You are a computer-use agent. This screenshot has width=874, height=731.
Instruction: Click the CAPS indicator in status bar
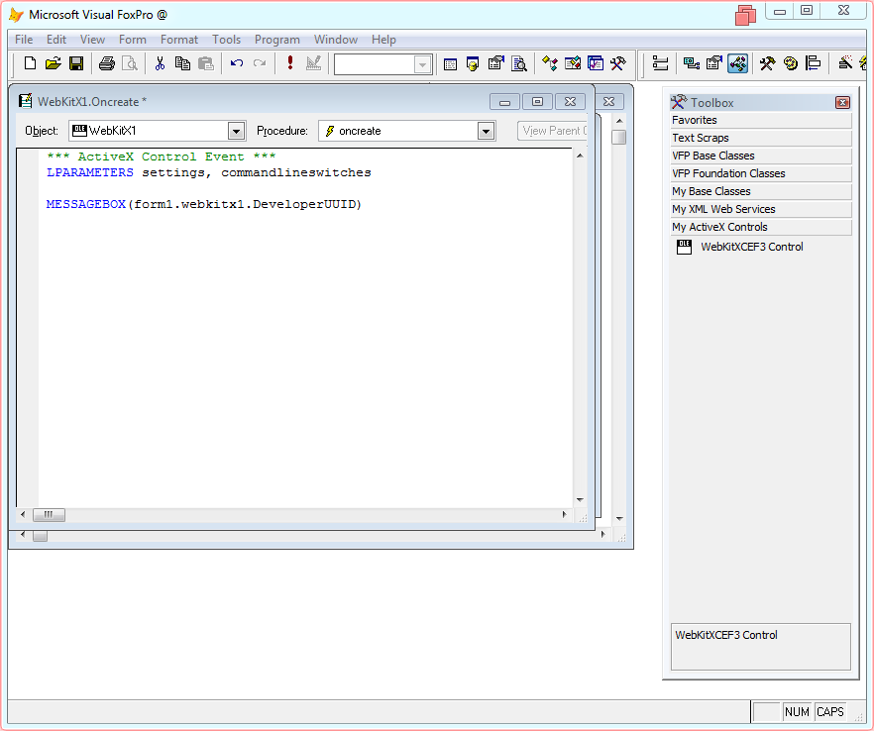point(830,712)
